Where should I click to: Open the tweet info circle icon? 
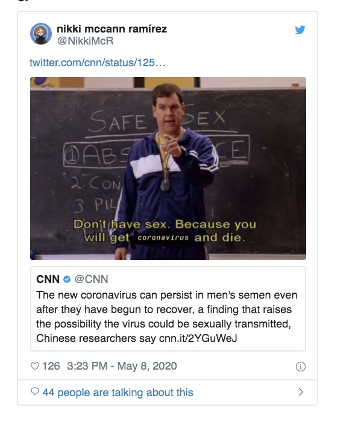click(301, 367)
